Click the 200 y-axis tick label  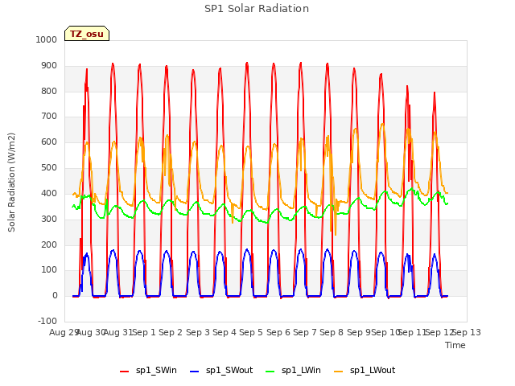click(x=49, y=244)
